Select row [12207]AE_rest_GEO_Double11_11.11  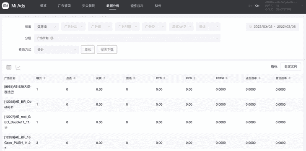click(x=153, y=122)
